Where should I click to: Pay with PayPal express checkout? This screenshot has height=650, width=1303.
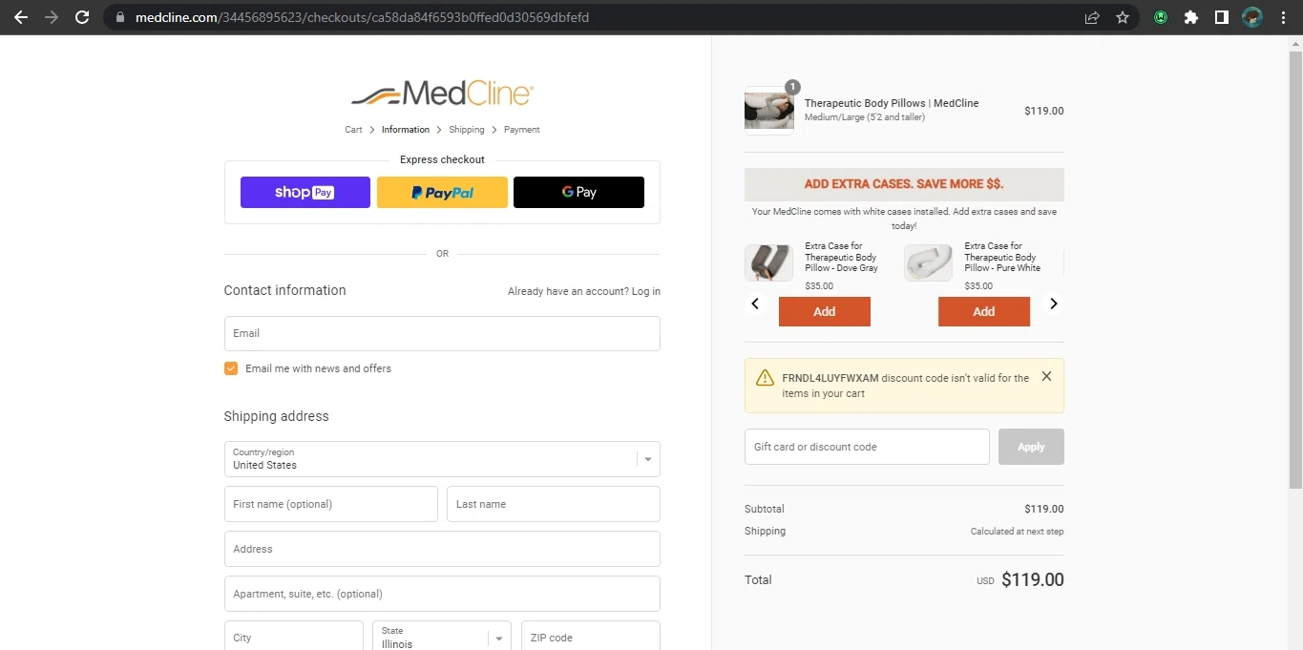(x=442, y=192)
